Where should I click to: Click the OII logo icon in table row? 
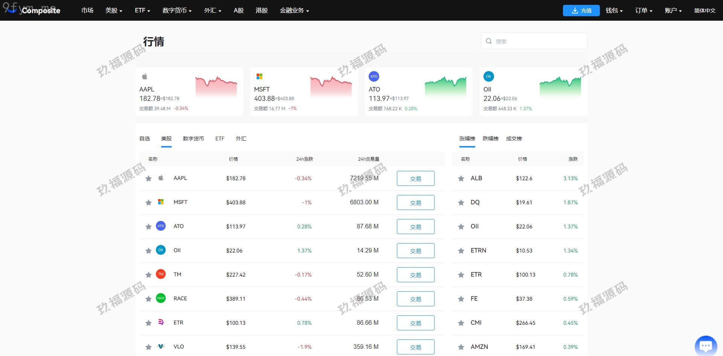[x=161, y=250]
